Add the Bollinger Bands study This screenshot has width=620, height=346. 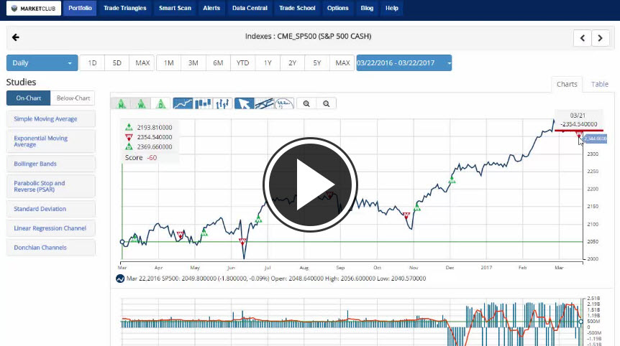coord(50,164)
